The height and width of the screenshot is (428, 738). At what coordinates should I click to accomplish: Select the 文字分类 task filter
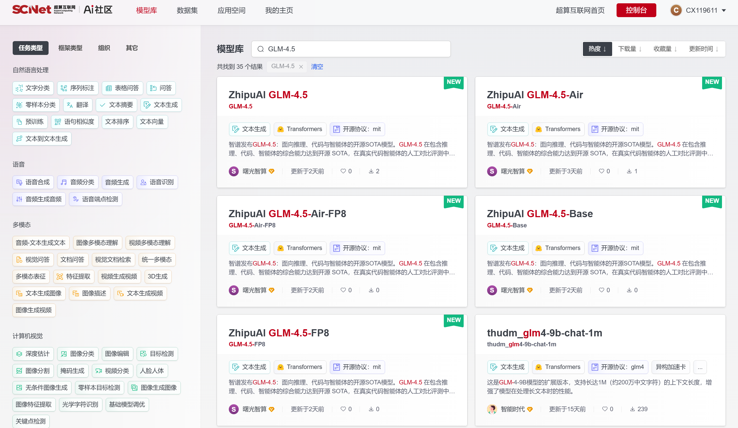click(x=33, y=88)
